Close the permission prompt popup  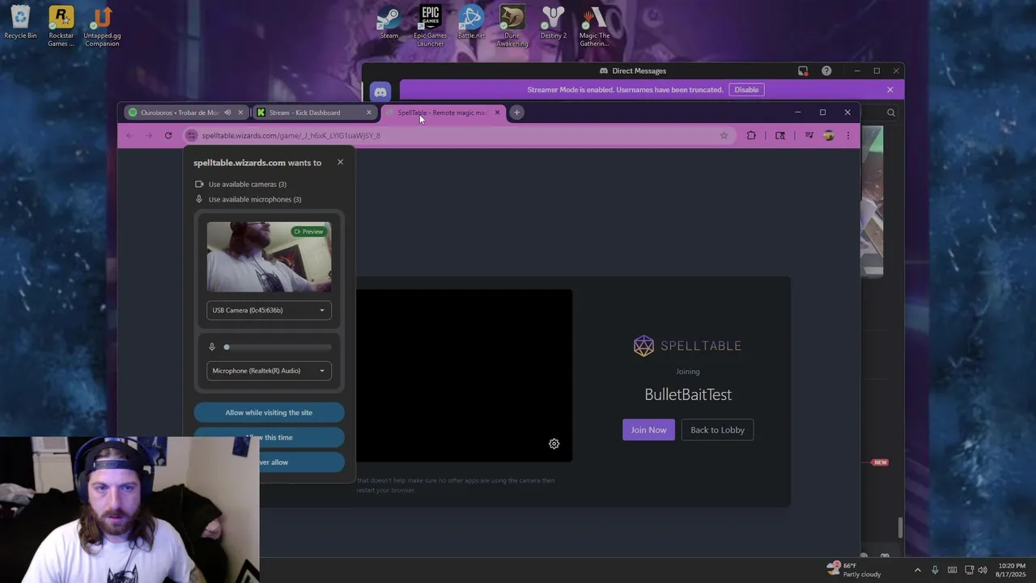pos(340,162)
